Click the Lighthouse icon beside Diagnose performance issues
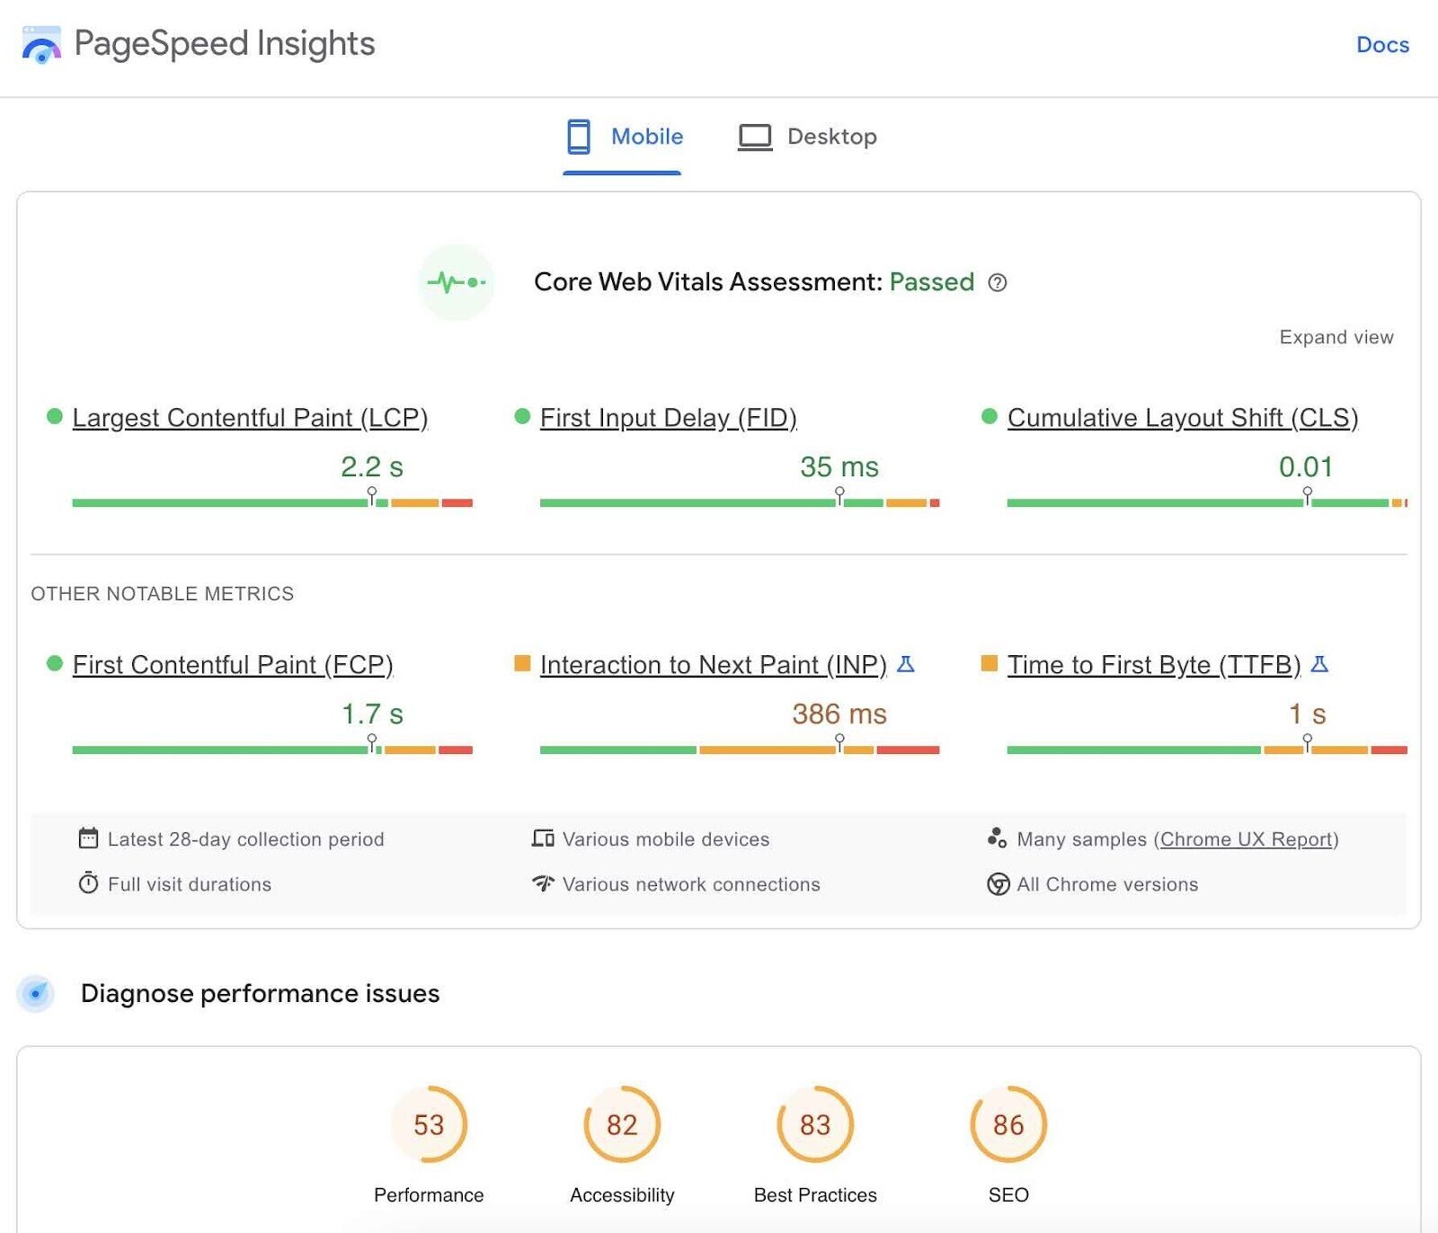The image size is (1438, 1233). tap(35, 993)
